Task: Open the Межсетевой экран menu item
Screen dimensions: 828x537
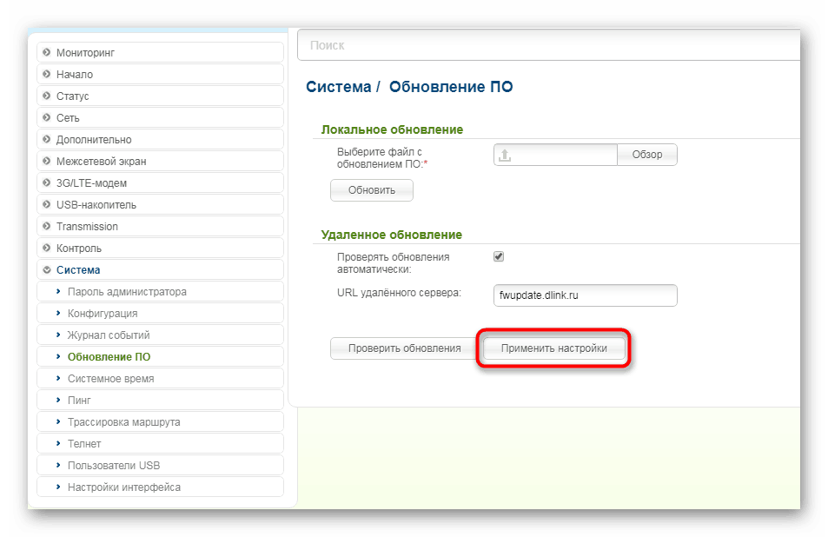Action: [x=160, y=161]
